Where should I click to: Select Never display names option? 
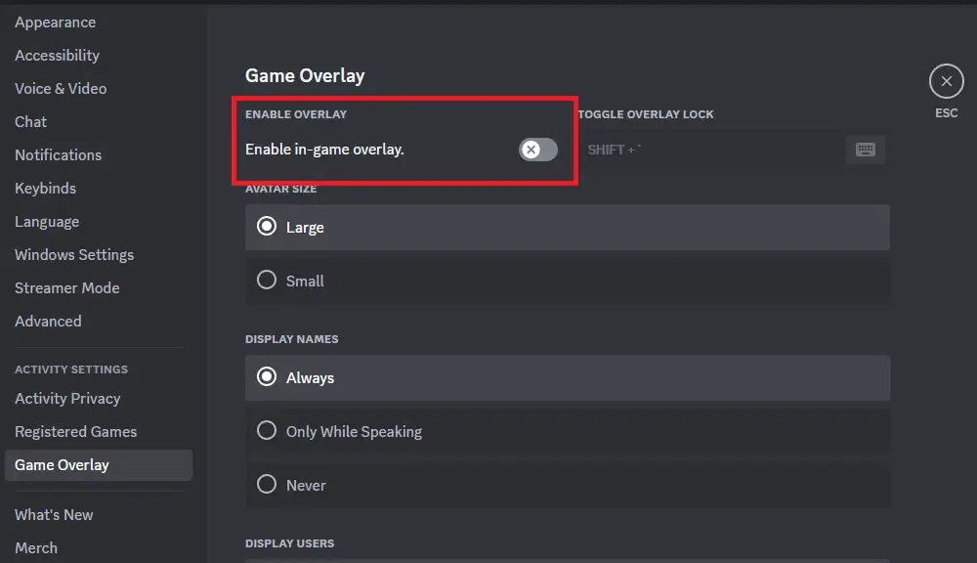tap(267, 485)
